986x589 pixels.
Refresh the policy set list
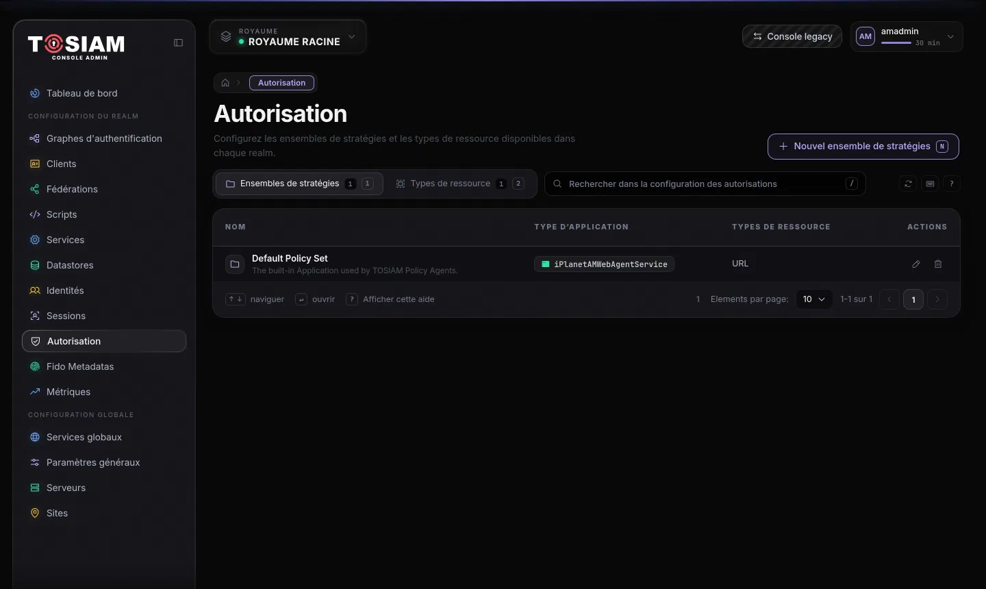(908, 184)
